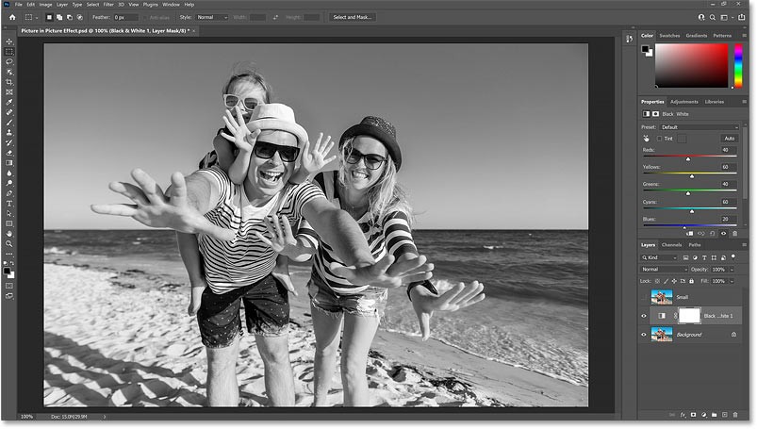Viewport: 757px width, 429px height.
Task: Open the Preset dropdown
Action: coord(698,126)
